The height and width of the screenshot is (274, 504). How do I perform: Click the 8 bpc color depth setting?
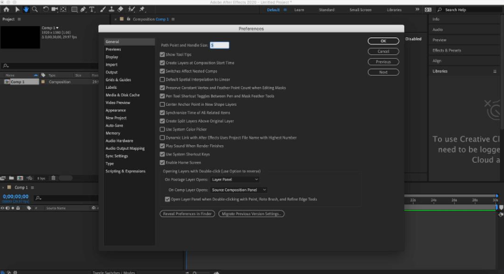(x=41, y=178)
